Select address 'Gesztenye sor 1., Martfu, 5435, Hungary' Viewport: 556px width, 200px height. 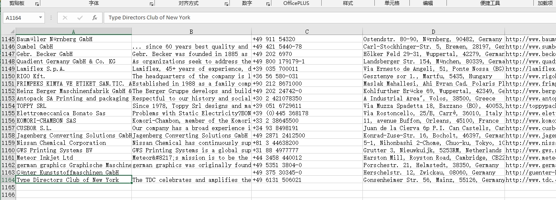(x=434, y=76)
